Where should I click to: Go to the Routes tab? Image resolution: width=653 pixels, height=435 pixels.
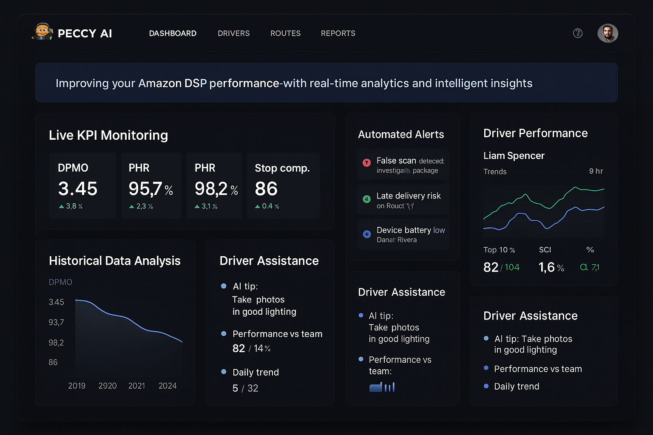click(x=286, y=33)
